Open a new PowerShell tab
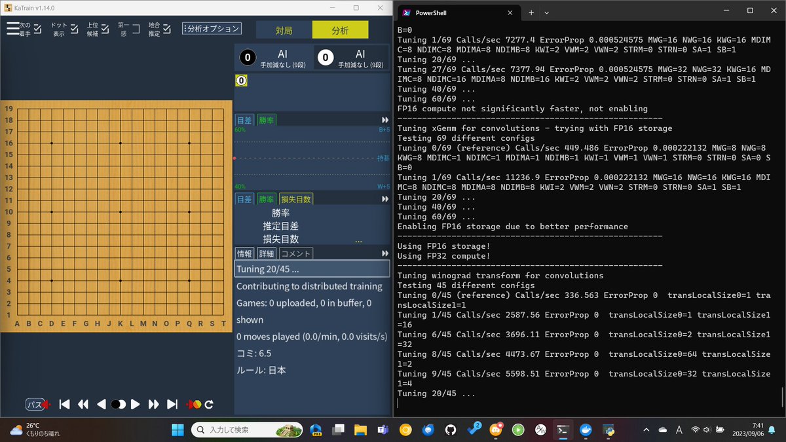Image resolution: width=786 pixels, height=442 pixels. [531, 12]
